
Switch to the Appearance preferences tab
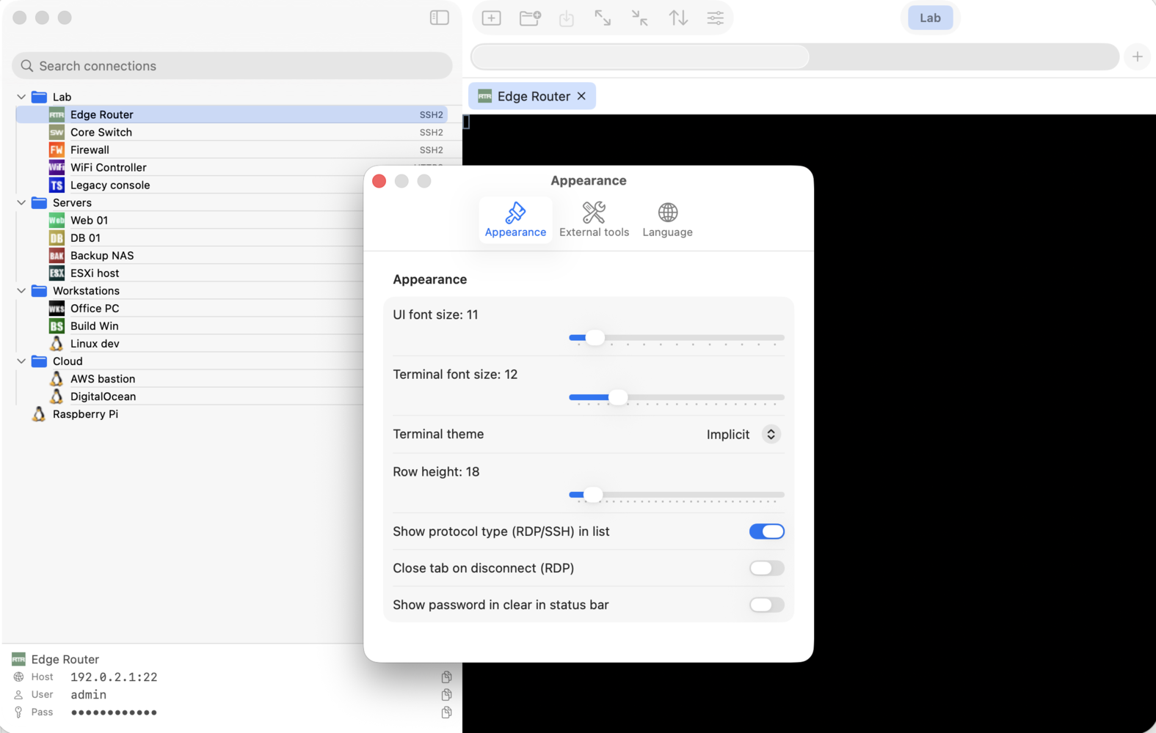pyautogui.click(x=515, y=220)
